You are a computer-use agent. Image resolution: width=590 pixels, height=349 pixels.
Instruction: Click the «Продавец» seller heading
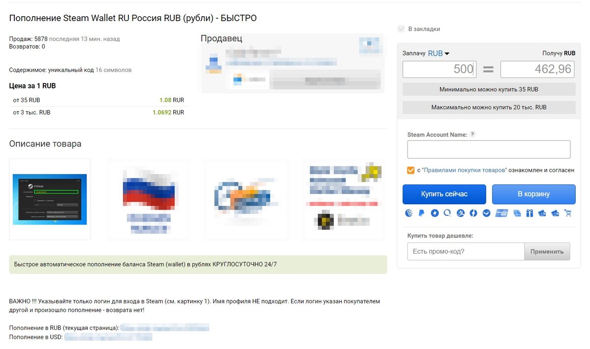(x=221, y=39)
